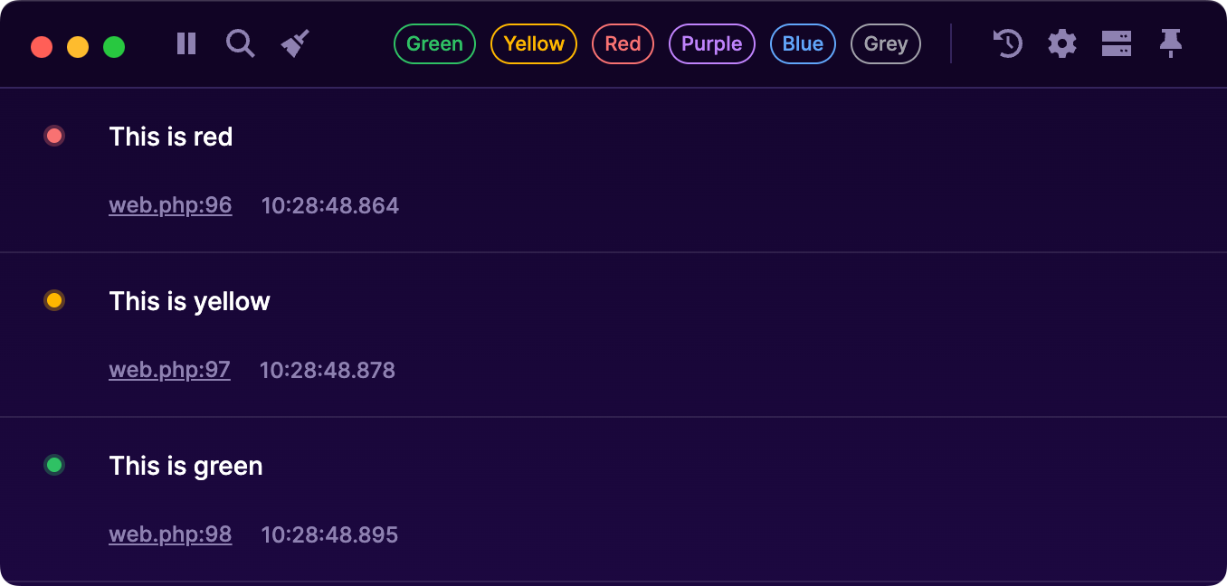
Task: Clear all entries with the broom icon
Action: (x=295, y=43)
